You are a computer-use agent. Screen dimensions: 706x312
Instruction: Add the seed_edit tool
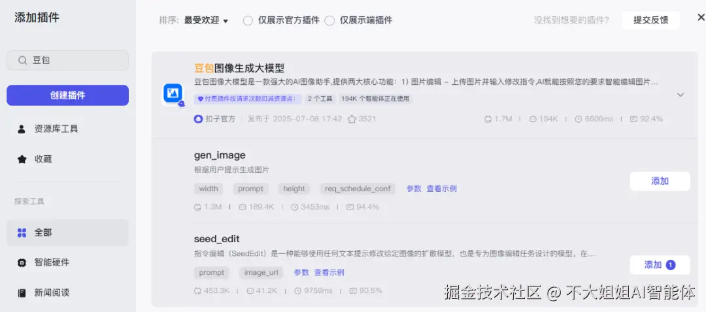pos(660,265)
